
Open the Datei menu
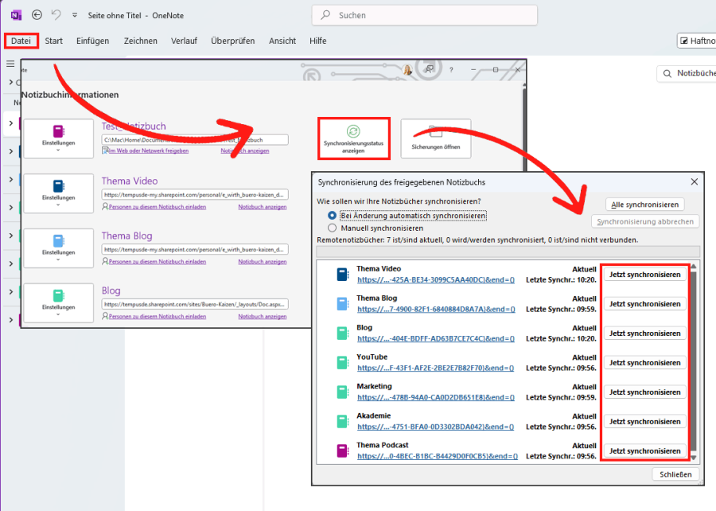(x=21, y=41)
